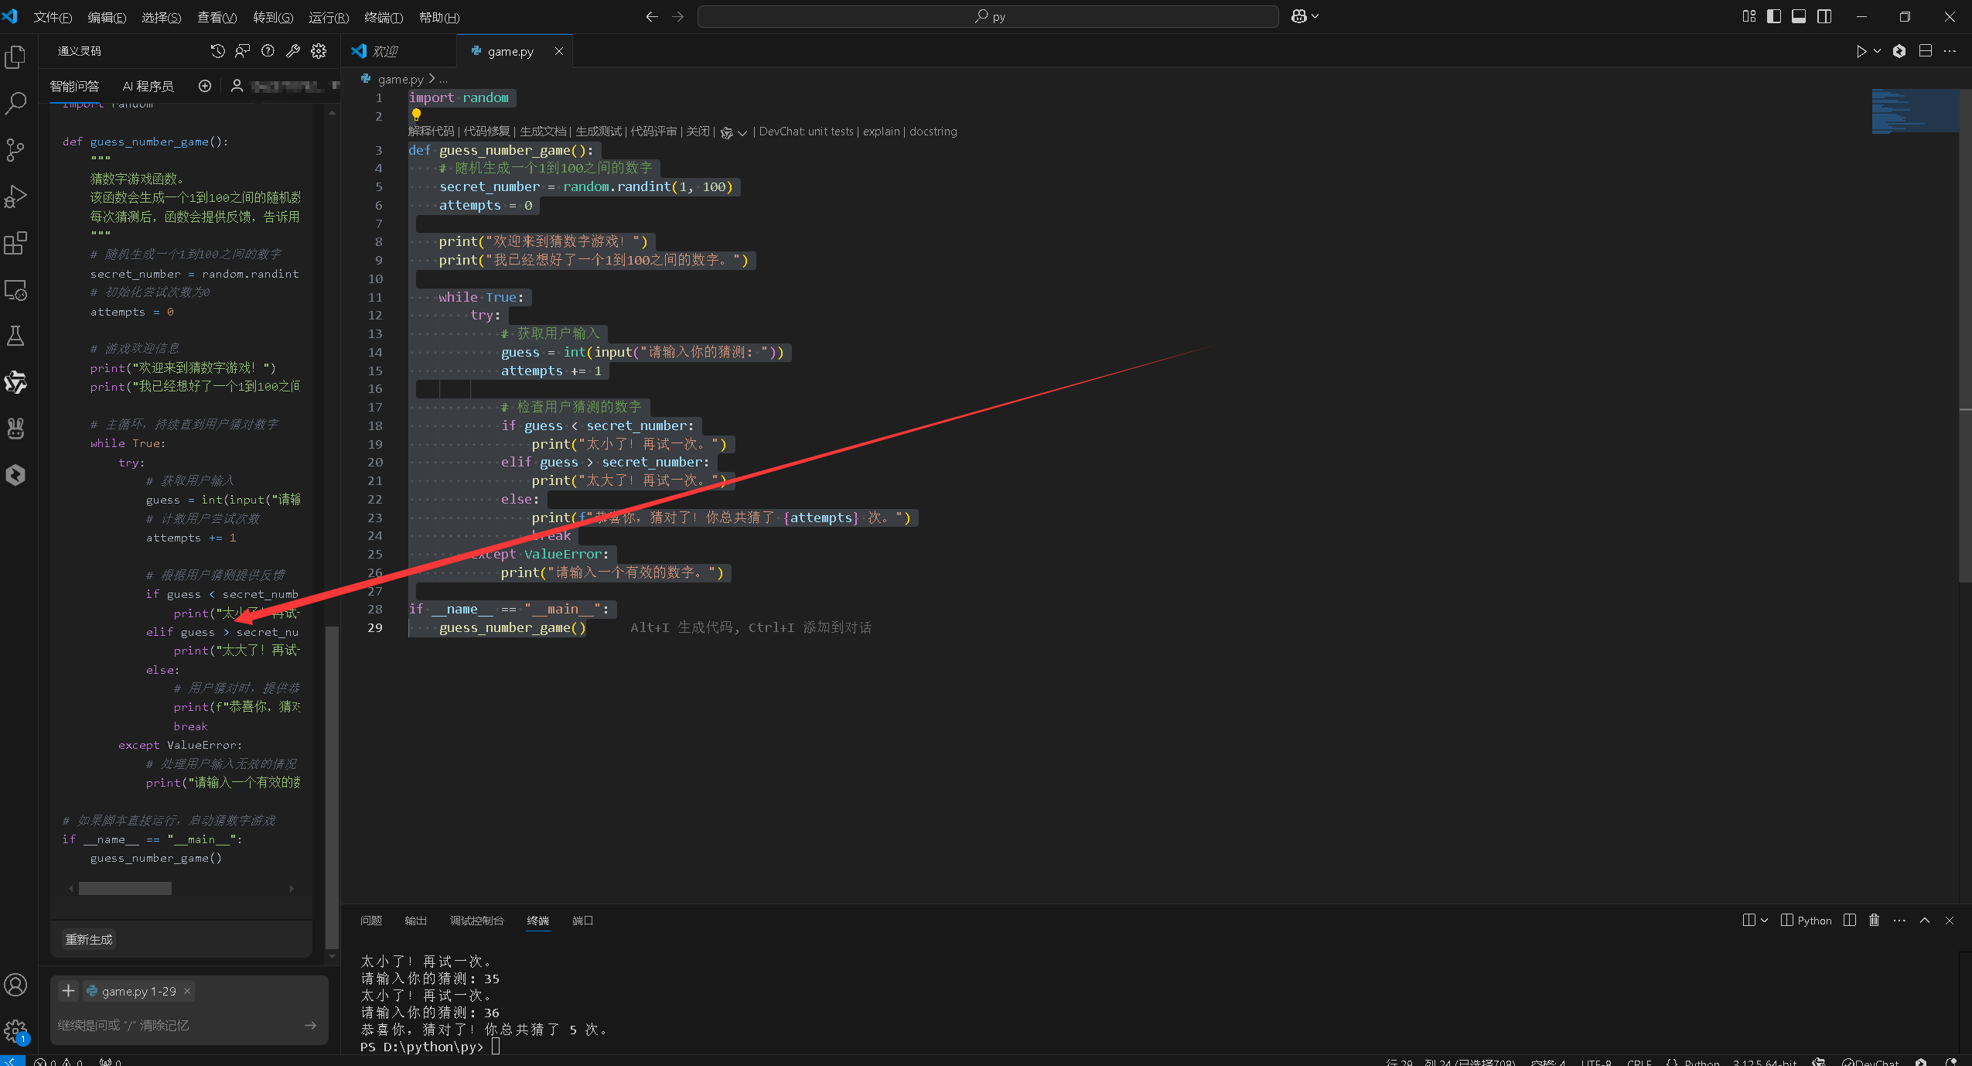Image resolution: width=1972 pixels, height=1066 pixels.
Task: Open the 编辑(E) menu
Action: point(107,17)
